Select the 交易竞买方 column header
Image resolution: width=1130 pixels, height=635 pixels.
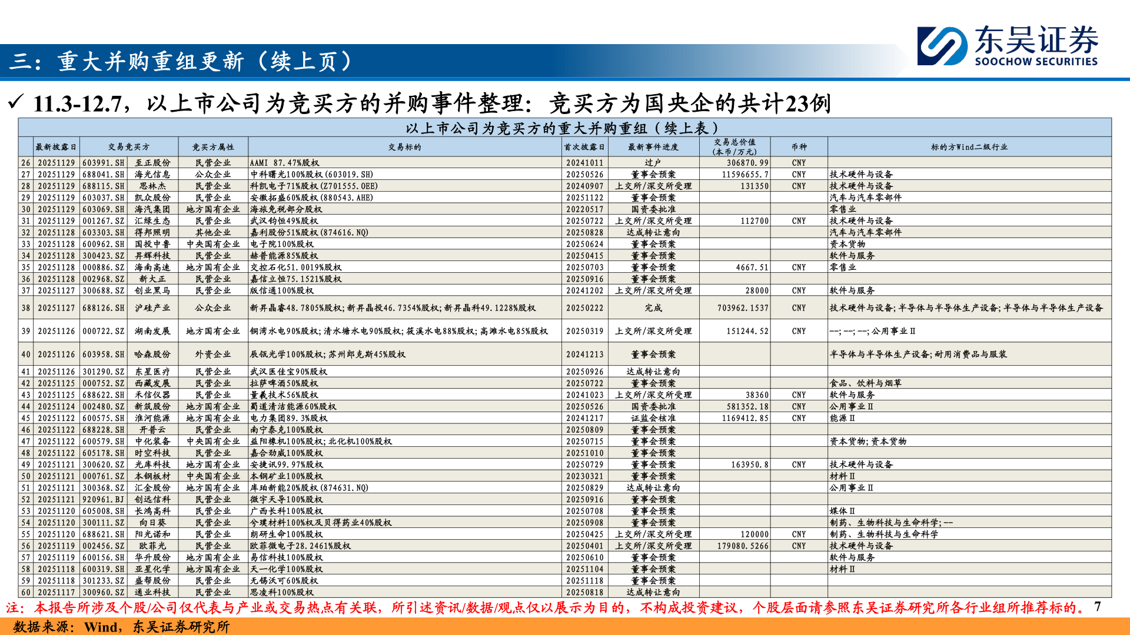[129, 147]
